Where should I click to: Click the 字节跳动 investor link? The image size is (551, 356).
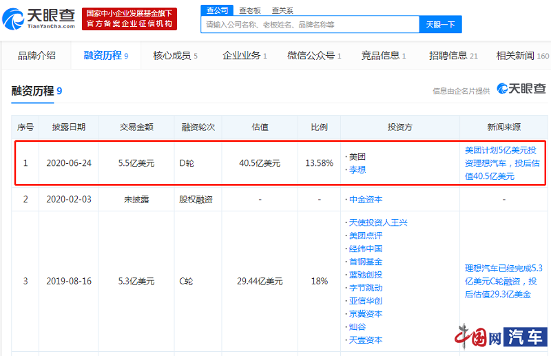(x=366, y=288)
